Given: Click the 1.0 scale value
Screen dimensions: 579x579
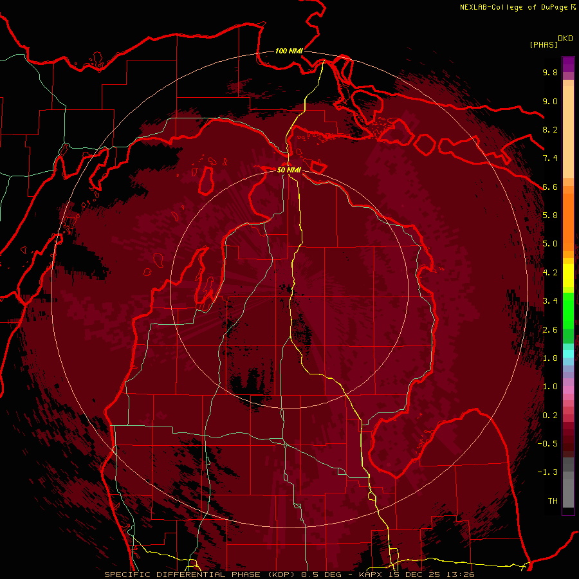Looking at the screenshot, I should pos(550,387).
